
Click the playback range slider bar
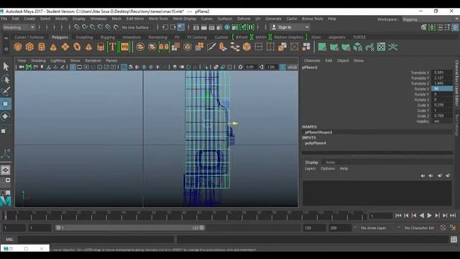pos(130,228)
